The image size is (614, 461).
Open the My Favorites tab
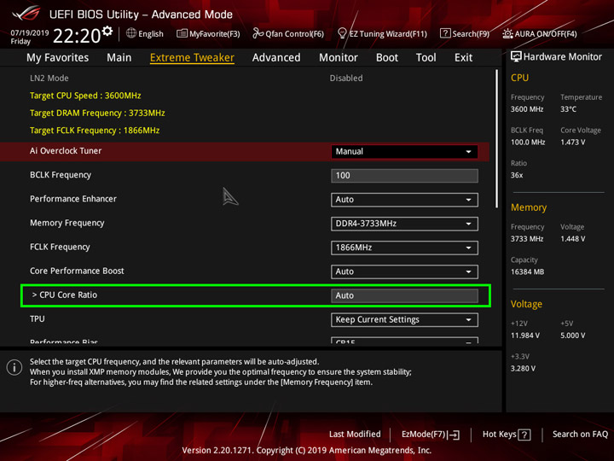(x=58, y=58)
